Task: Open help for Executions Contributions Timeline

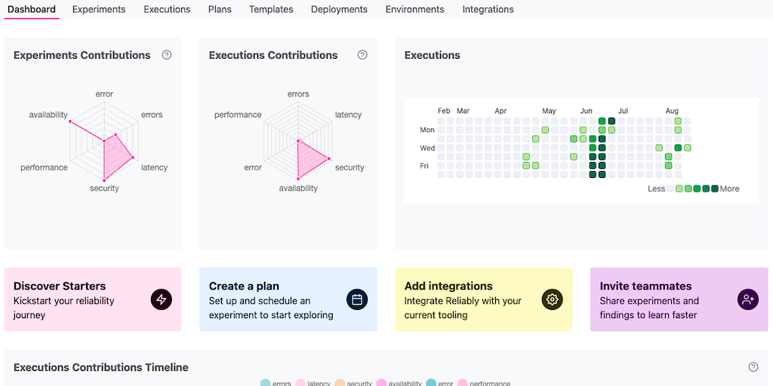Action: click(753, 367)
